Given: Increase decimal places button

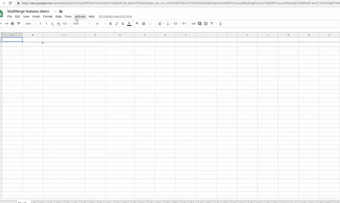Looking at the screenshot, I should coord(58,24).
